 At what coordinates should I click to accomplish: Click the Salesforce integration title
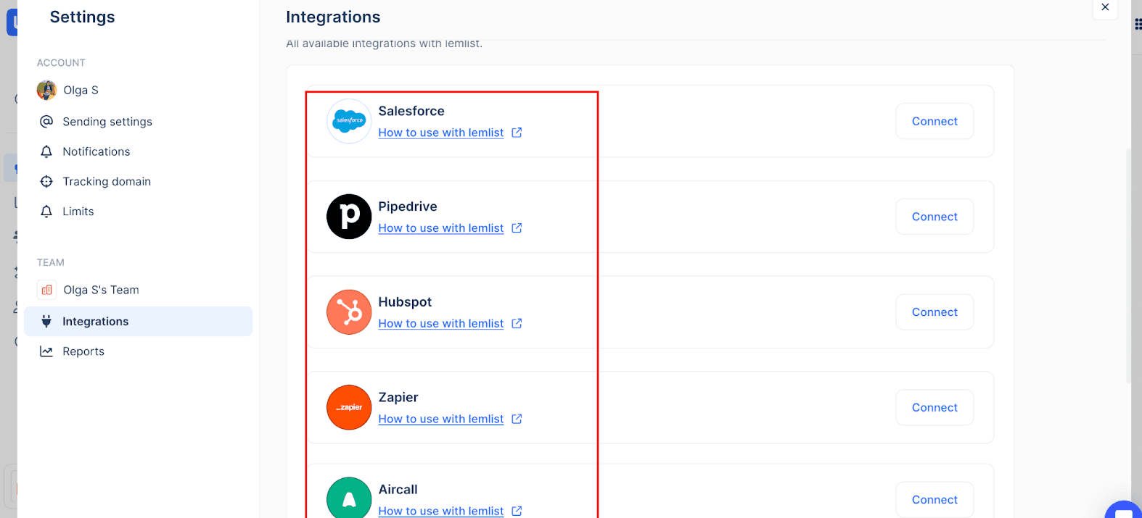click(411, 111)
